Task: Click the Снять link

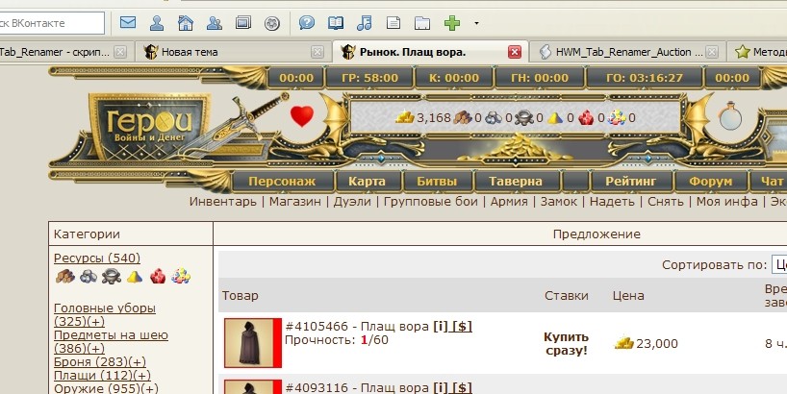Action: pos(666,202)
